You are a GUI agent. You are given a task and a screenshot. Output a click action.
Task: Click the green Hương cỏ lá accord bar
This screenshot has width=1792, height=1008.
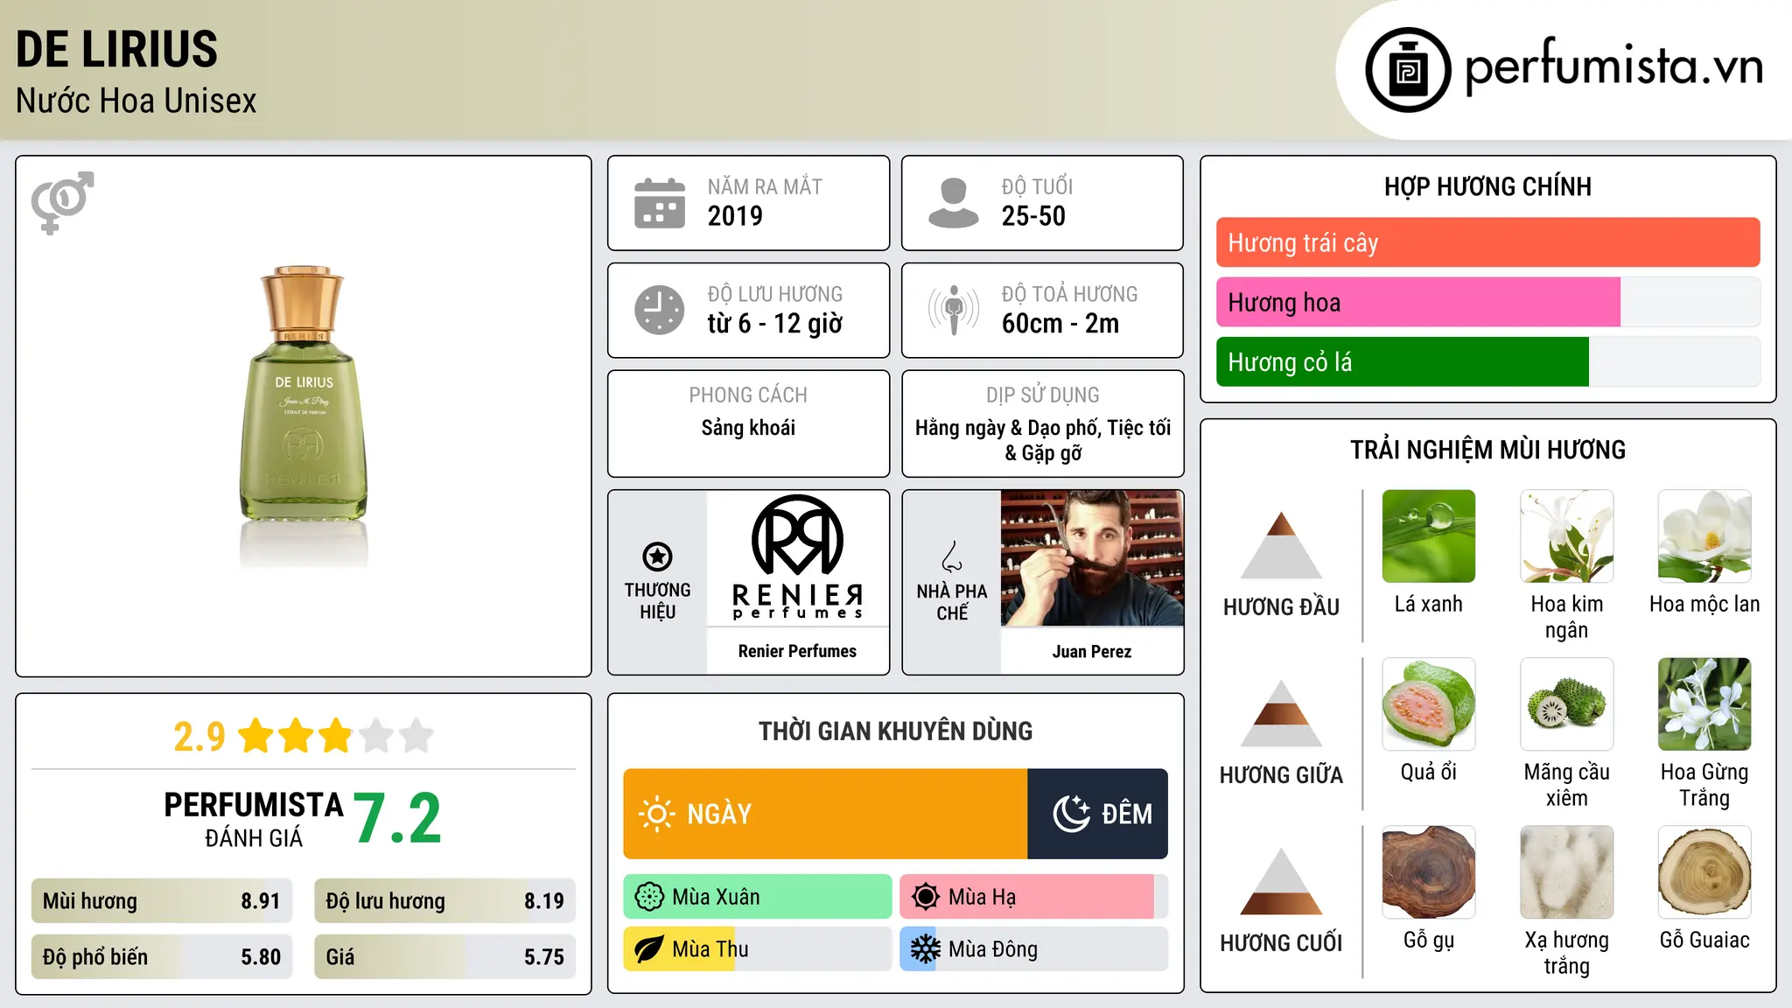click(1402, 362)
